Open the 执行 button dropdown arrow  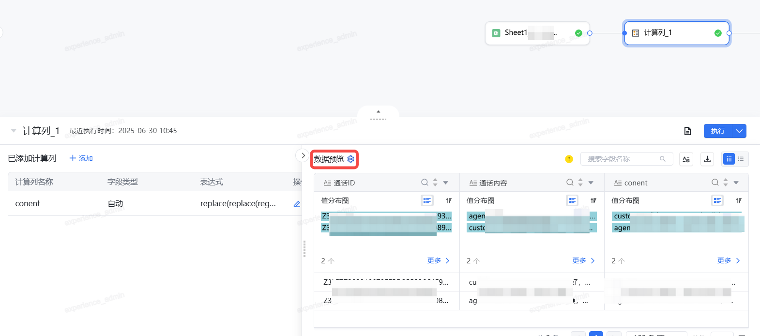click(x=739, y=131)
